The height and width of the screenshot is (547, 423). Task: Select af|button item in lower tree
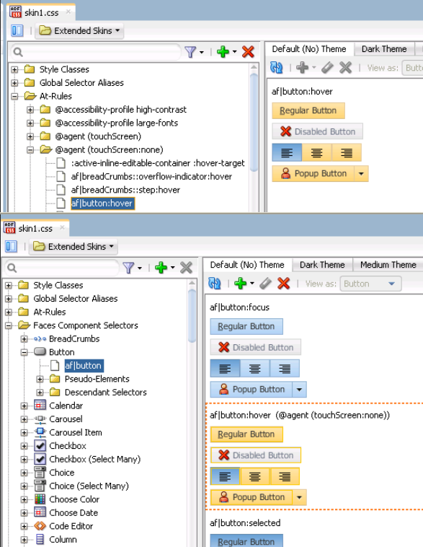(84, 366)
